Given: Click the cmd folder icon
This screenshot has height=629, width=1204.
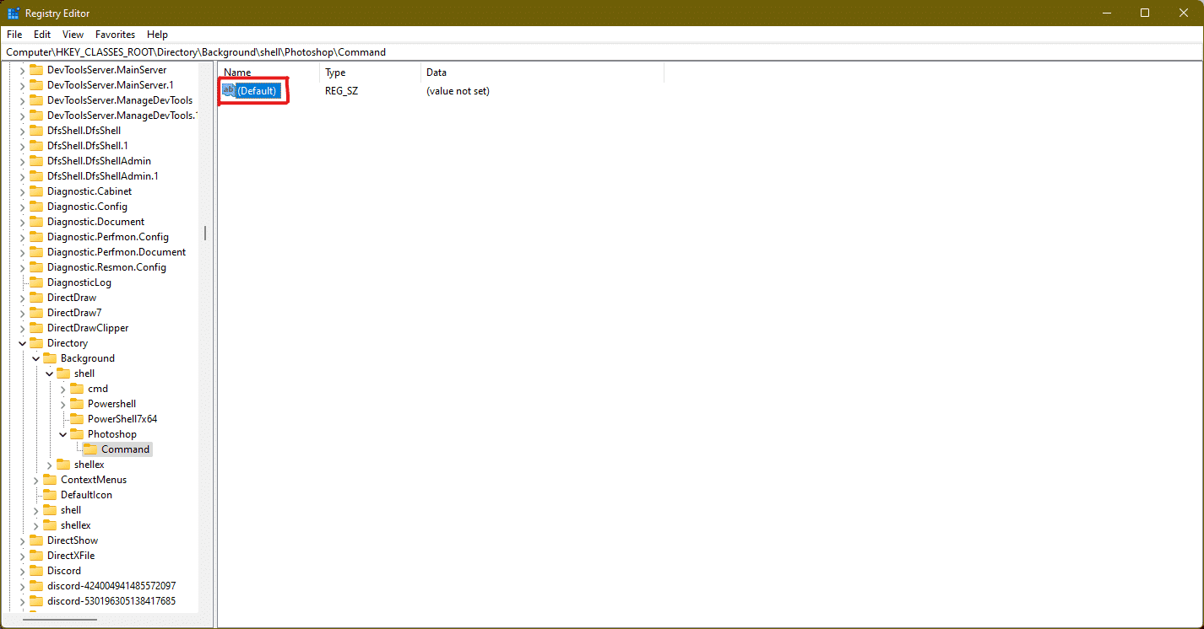Looking at the screenshot, I should click(x=76, y=388).
